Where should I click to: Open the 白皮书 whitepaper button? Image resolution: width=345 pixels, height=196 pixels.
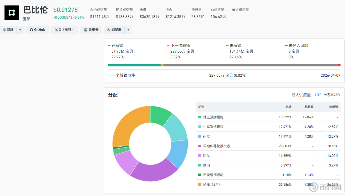[x=91, y=30]
